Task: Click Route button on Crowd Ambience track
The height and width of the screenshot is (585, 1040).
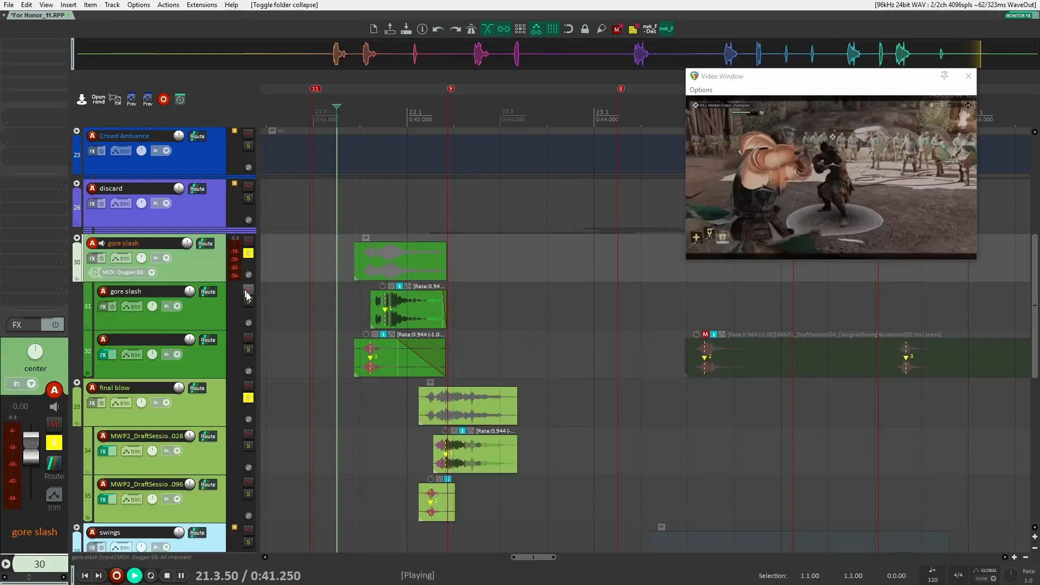Action: point(197,136)
